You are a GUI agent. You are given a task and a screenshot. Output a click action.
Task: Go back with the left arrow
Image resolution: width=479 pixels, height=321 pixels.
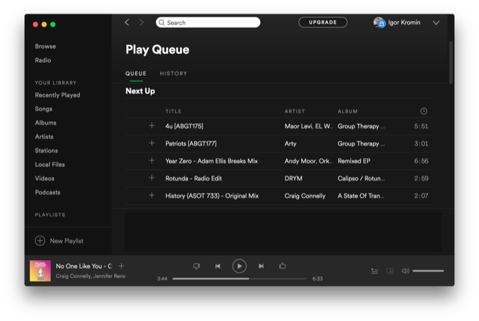(x=127, y=23)
